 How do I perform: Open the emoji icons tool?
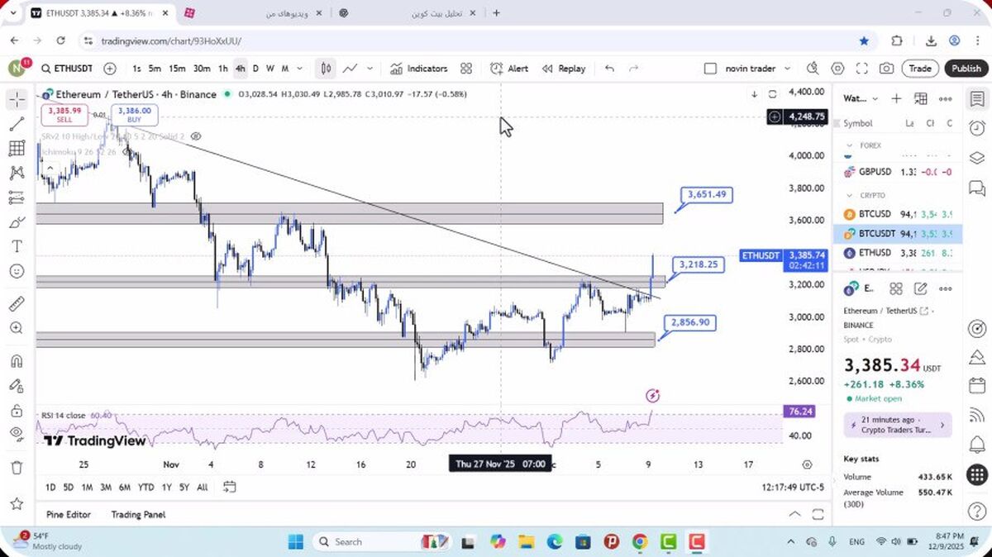click(17, 271)
